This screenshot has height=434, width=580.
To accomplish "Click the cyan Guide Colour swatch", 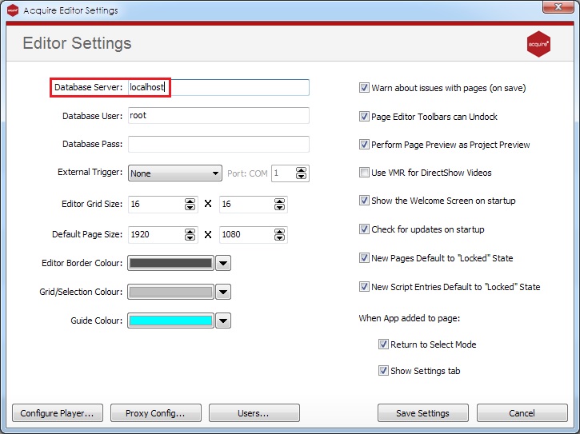I will pos(170,321).
